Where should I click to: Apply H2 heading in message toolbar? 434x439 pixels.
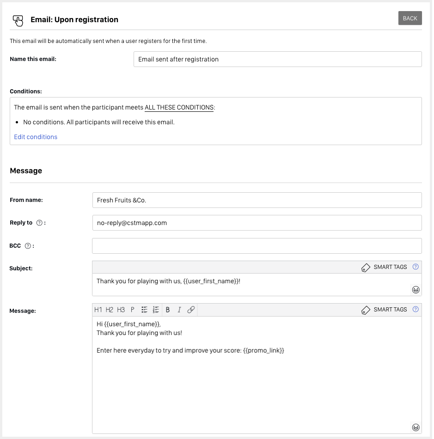(x=110, y=310)
